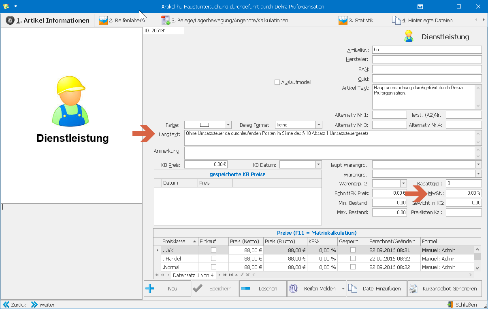Post edit with navigator checkmark

pos(242,275)
